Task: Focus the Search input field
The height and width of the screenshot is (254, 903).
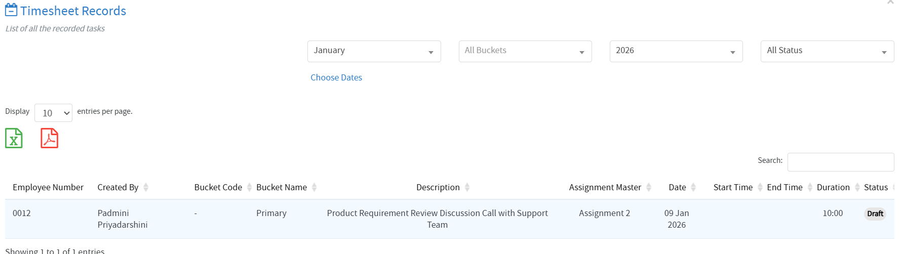Action: click(x=840, y=162)
